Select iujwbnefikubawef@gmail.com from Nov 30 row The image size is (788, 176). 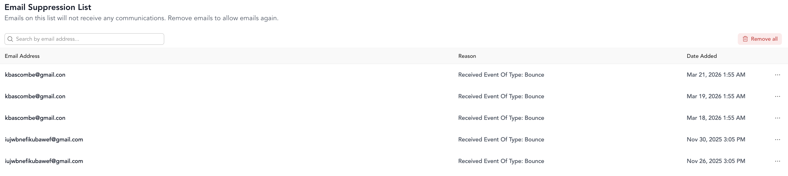[x=44, y=140]
